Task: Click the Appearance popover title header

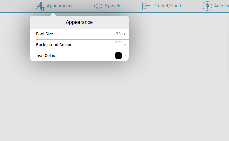Action: (x=79, y=22)
